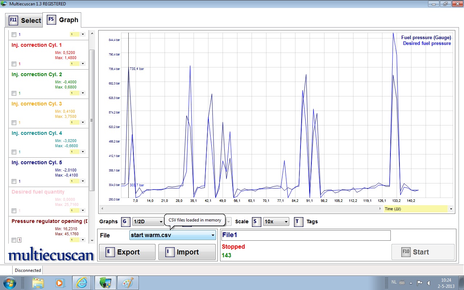Open Internet Explorer from the taskbar
This screenshot has height=290, width=464.
click(82, 283)
